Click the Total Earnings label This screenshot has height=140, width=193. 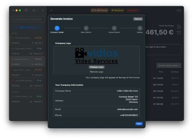[166, 26]
